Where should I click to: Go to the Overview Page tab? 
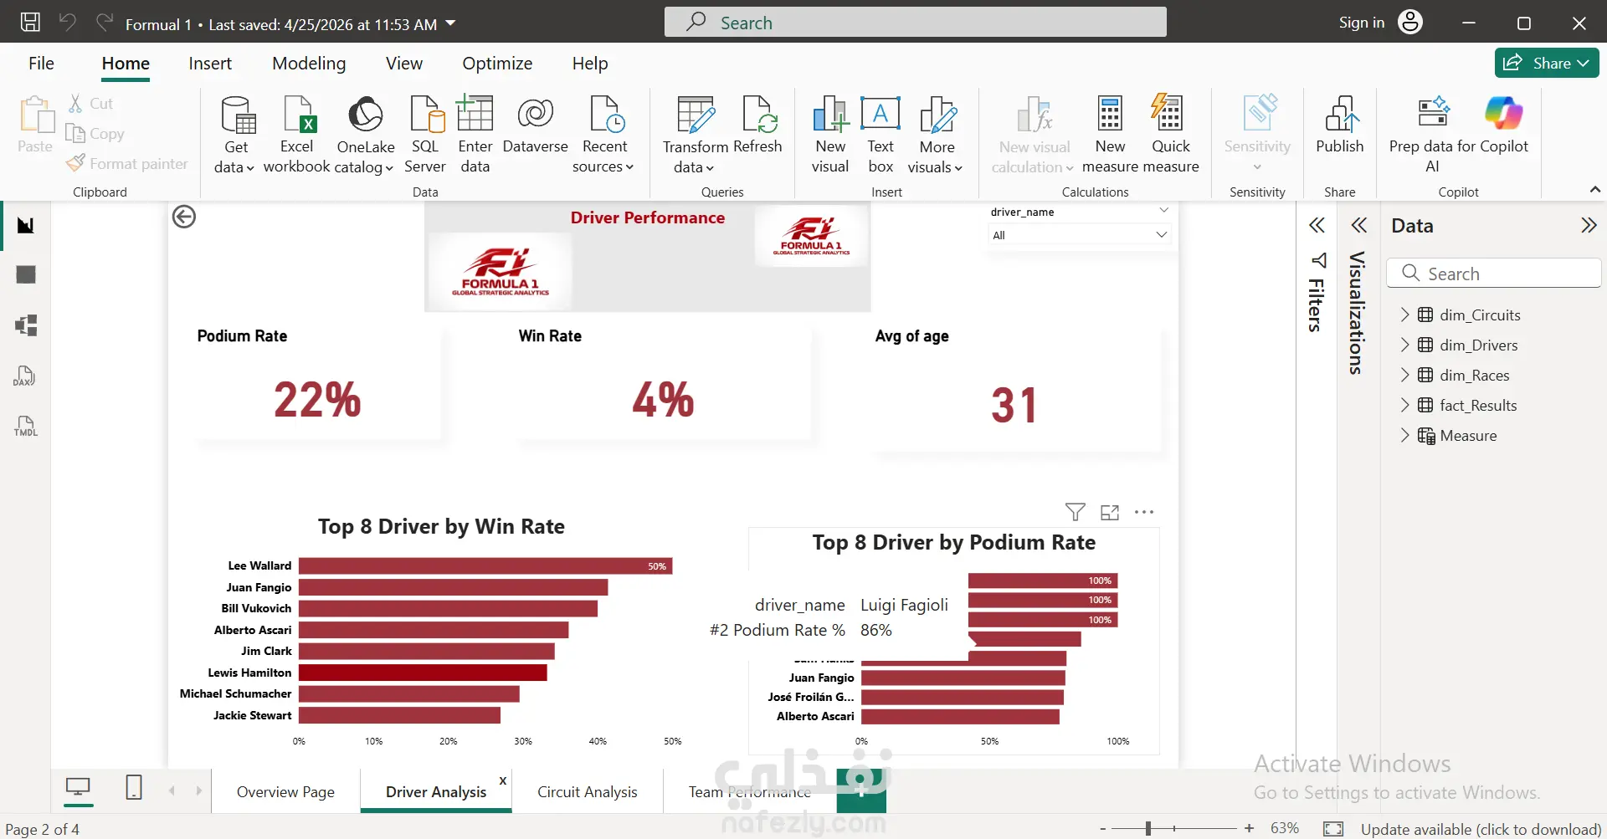pyautogui.click(x=285, y=791)
